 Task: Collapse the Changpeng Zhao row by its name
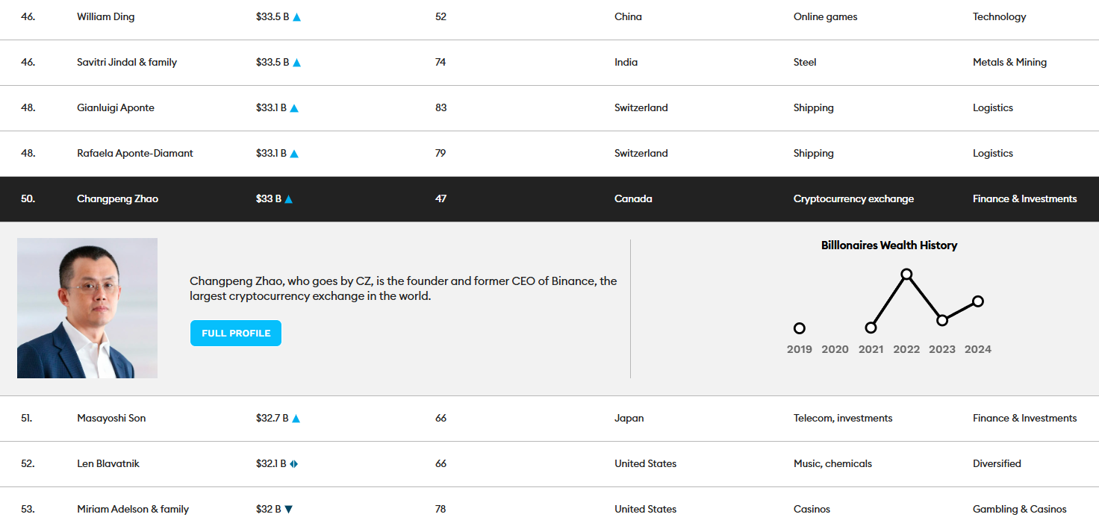[117, 199]
